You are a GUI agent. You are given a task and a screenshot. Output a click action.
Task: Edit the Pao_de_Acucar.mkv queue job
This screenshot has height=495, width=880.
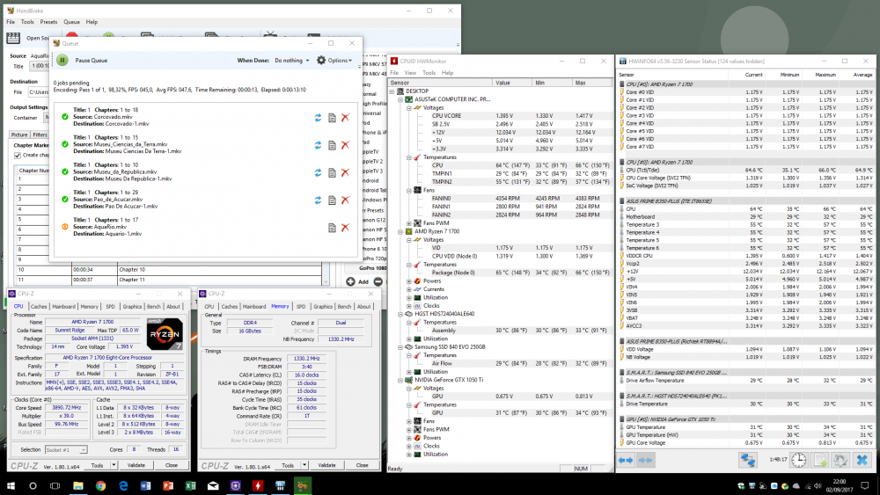[332, 200]
